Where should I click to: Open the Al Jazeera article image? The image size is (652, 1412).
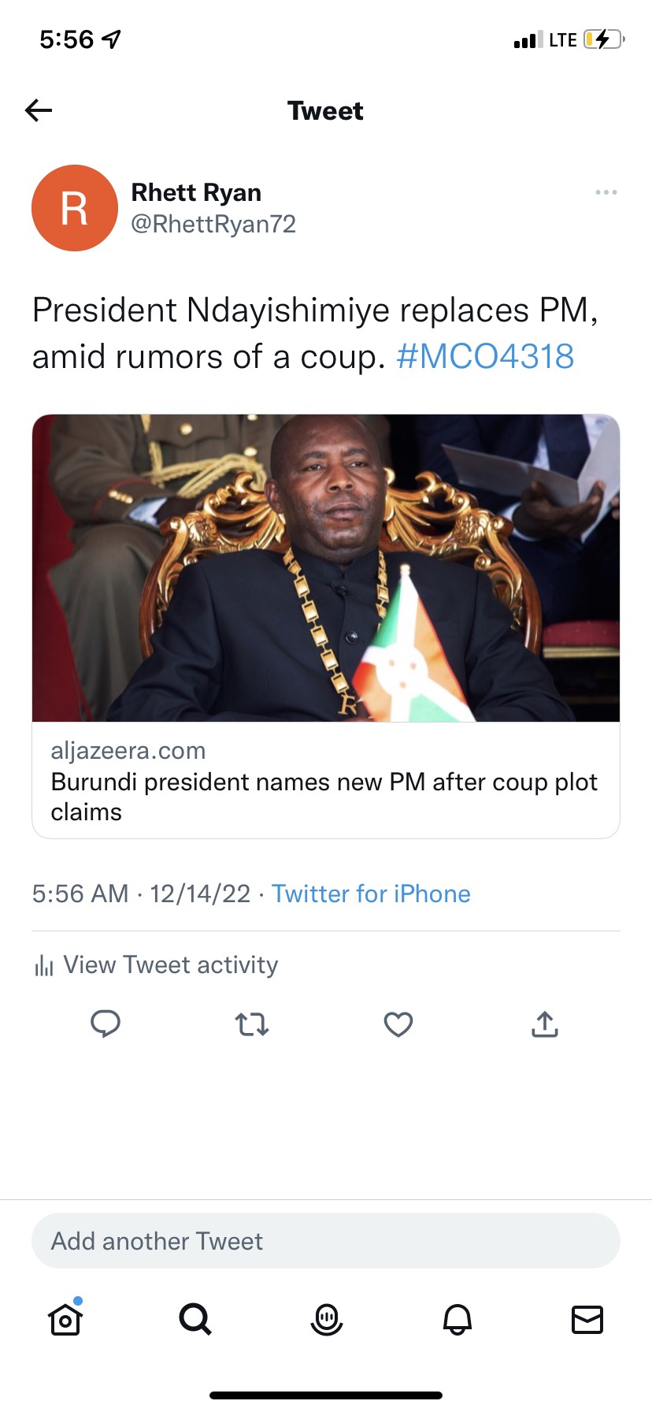click(326, 567)
